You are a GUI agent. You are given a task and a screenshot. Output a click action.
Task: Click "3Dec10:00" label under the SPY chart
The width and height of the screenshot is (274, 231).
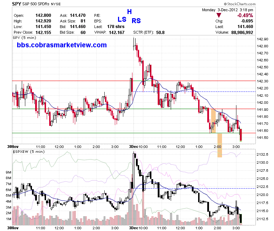(x=138, y=147)
